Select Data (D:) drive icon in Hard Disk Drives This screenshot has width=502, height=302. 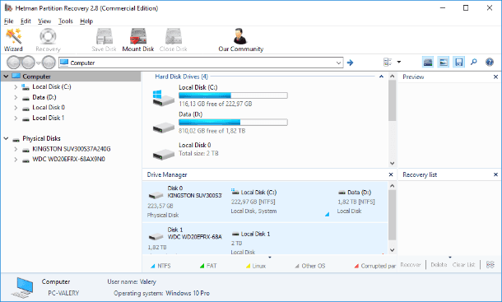pyautogui.click(x=163, y=128)
